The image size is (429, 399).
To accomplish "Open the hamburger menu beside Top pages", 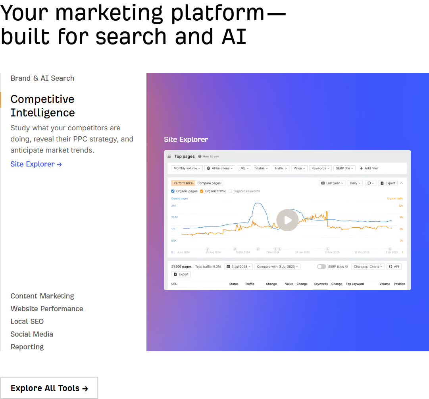I will 169,156.
